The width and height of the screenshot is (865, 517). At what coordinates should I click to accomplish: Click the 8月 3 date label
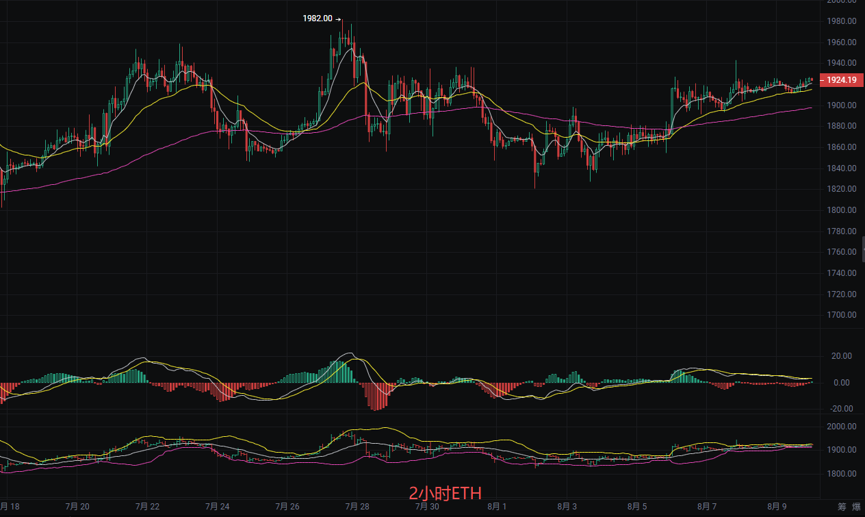pos(567,507)
